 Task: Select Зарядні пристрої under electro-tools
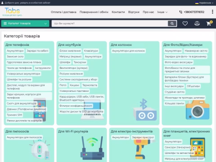[x=143, y=137]
